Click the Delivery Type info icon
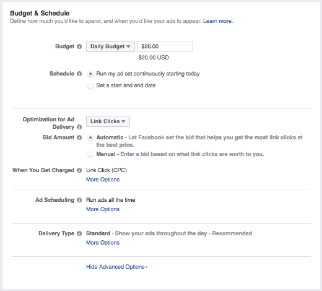 point(79,233)
